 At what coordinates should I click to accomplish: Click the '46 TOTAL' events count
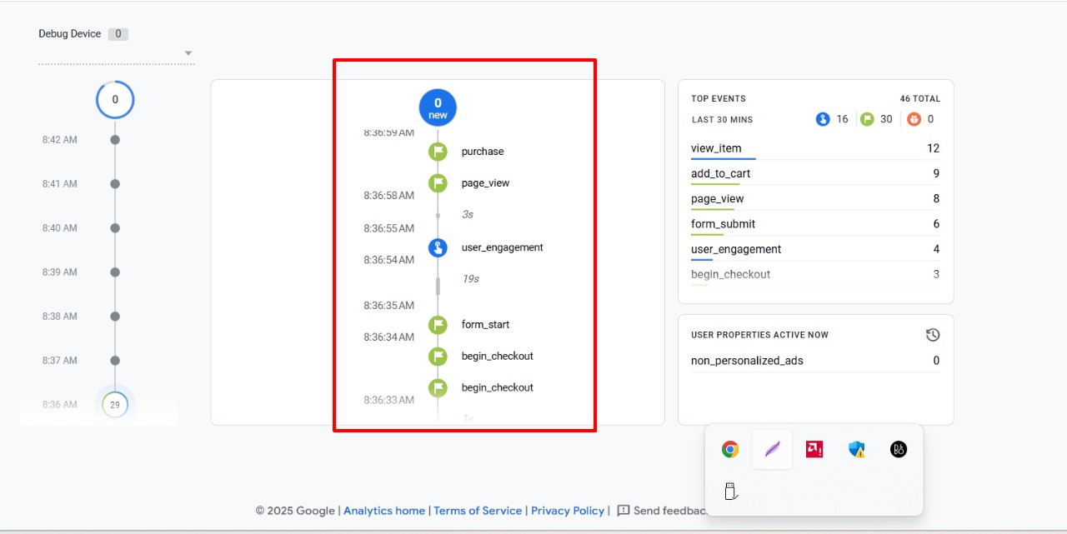coord(919,98)
